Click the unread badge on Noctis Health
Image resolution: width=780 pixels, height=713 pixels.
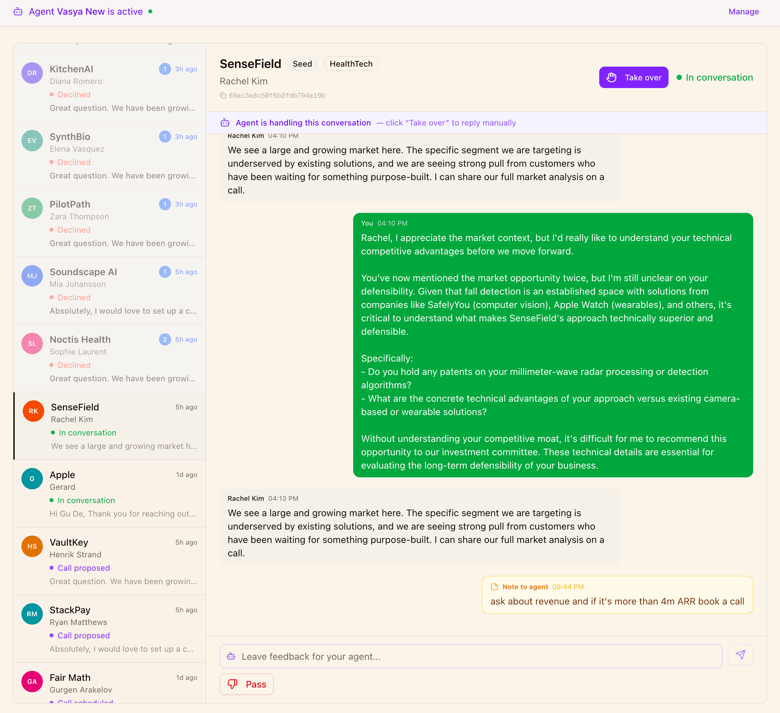(x=165, y=339)
